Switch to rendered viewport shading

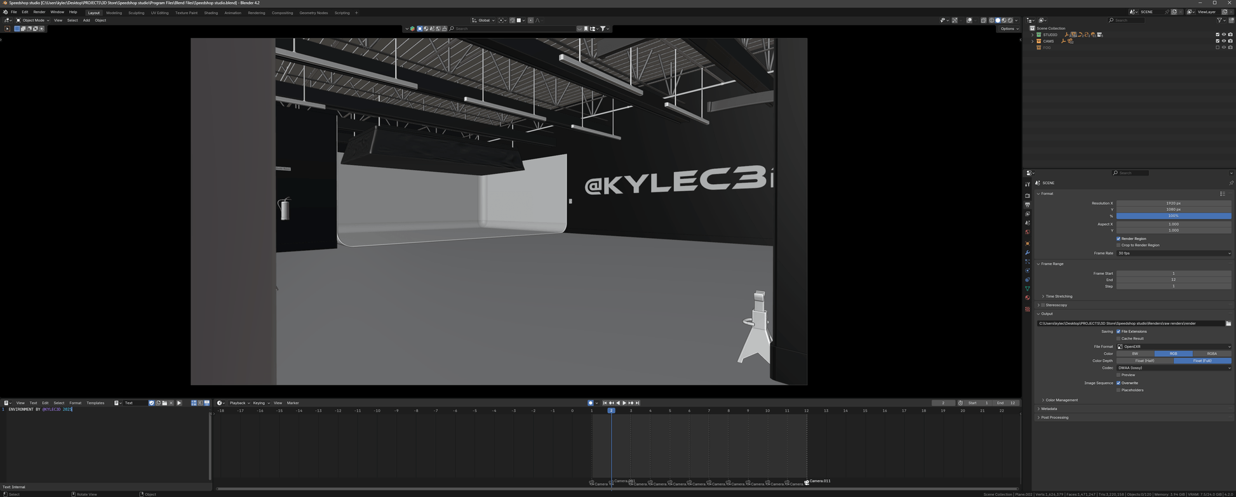1010,20
